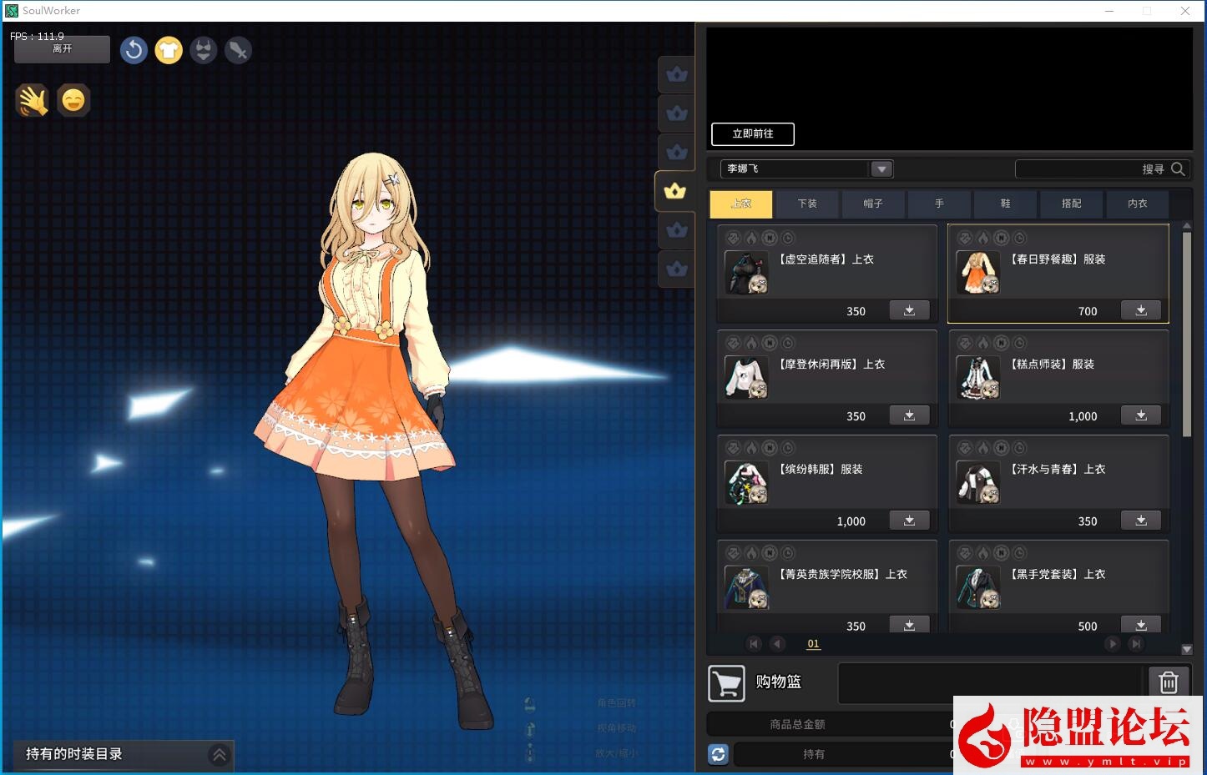Select the highlighted yellow crown side tab

[675, 191]
